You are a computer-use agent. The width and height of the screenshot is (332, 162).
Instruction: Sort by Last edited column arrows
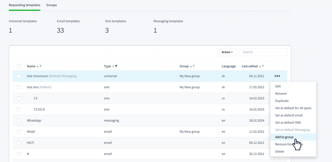261,66
